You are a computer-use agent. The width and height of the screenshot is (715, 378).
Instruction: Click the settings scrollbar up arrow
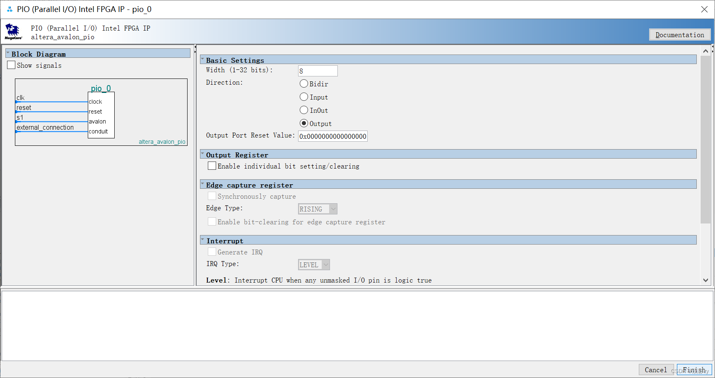click(x=706, y=51)
